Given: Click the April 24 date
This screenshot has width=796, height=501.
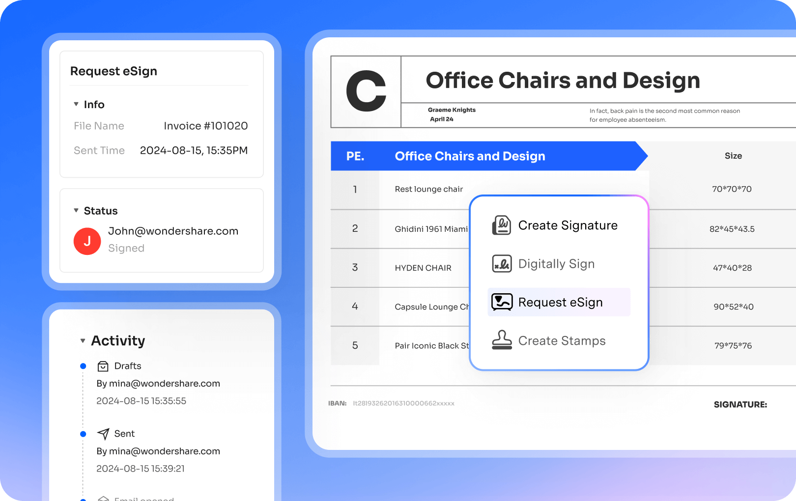Looking at the screenshot, I should tap(442, 119).
